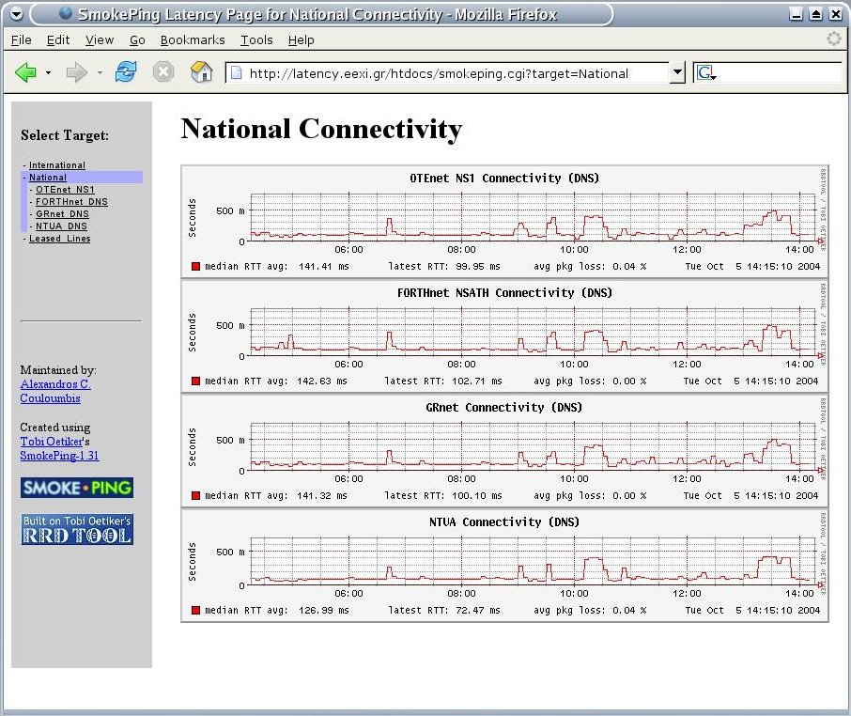Go back using the green Back arrow

(x=25, y=72)
